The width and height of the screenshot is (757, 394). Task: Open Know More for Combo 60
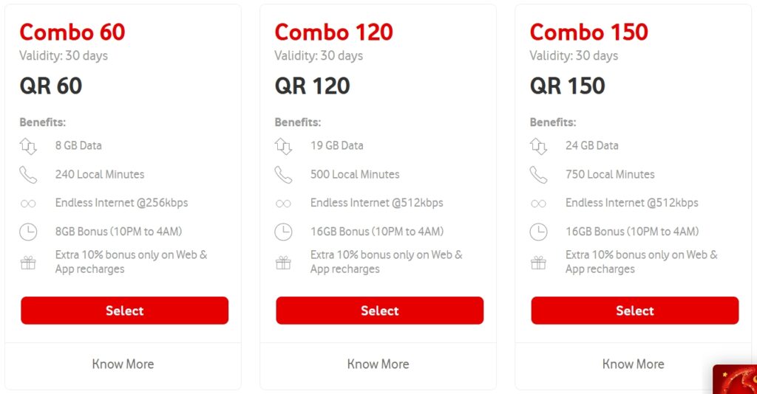(x=123, y=364)
